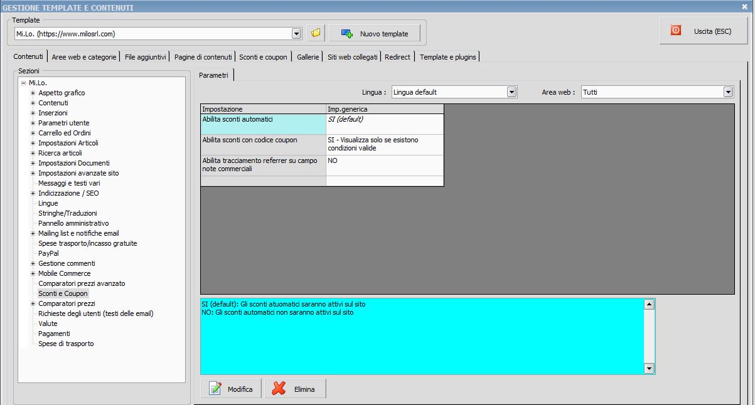Select Richieste degli utenti item
Viewport: 755px width, 405px height.
click(x=95, y=313)
